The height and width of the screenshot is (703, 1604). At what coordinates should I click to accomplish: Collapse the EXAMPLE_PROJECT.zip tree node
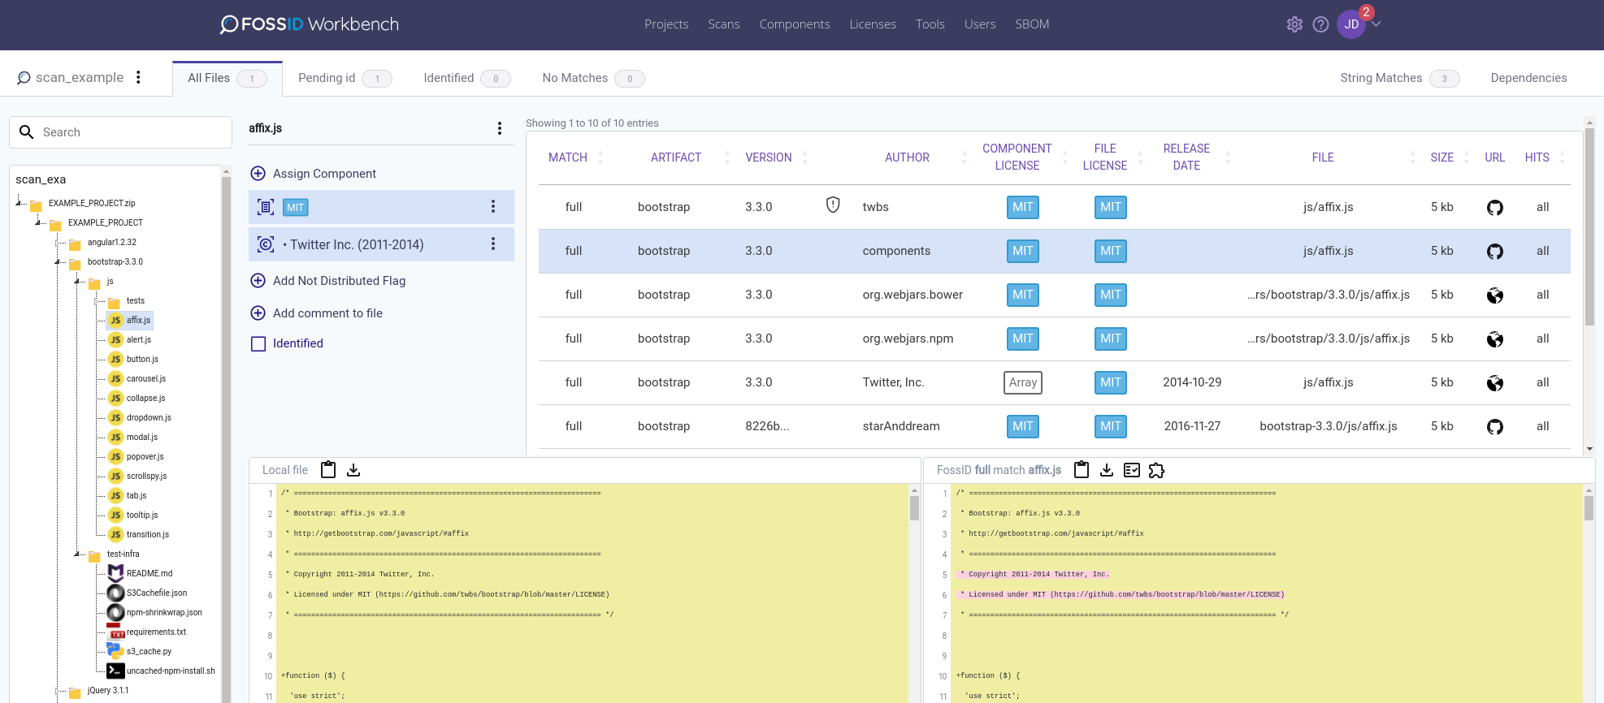[x=20, y=203]
